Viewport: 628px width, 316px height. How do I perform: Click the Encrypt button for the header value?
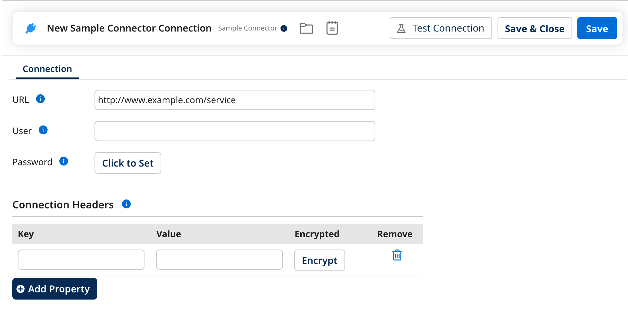(319, 260)
